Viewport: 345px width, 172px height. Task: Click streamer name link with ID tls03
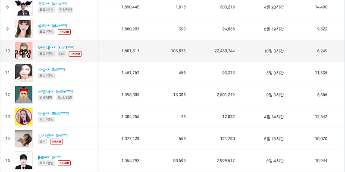pos(44,113)
